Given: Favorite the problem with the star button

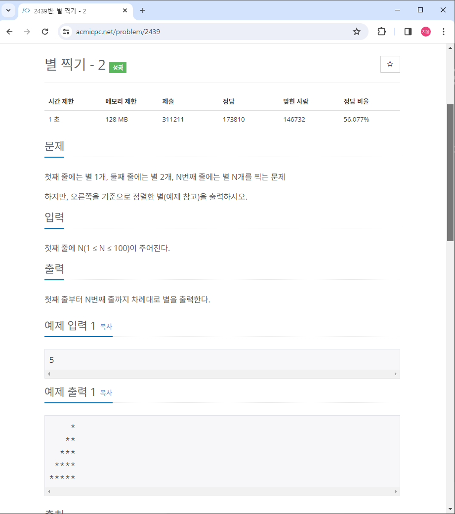Looking at the screenshot, I should pyautogui.click(x=390, y=64).
